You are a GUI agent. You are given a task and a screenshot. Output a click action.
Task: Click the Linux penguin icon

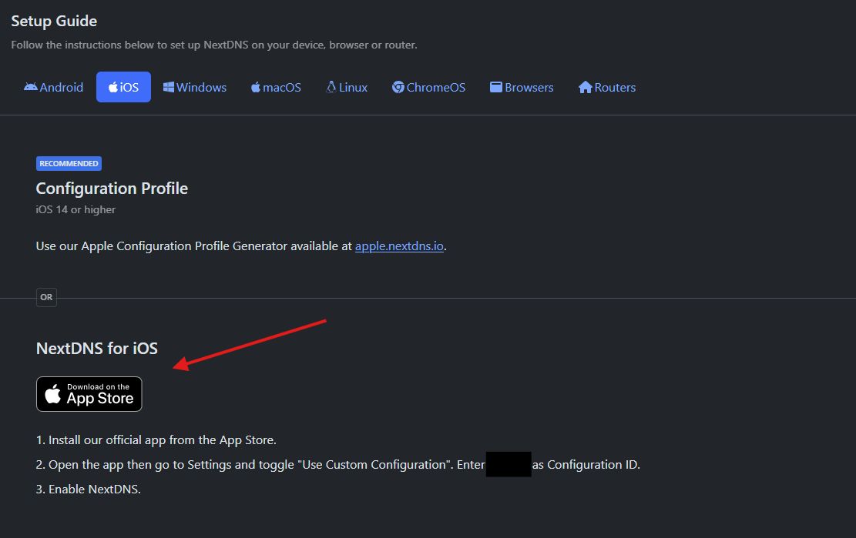tap(331, 87)
